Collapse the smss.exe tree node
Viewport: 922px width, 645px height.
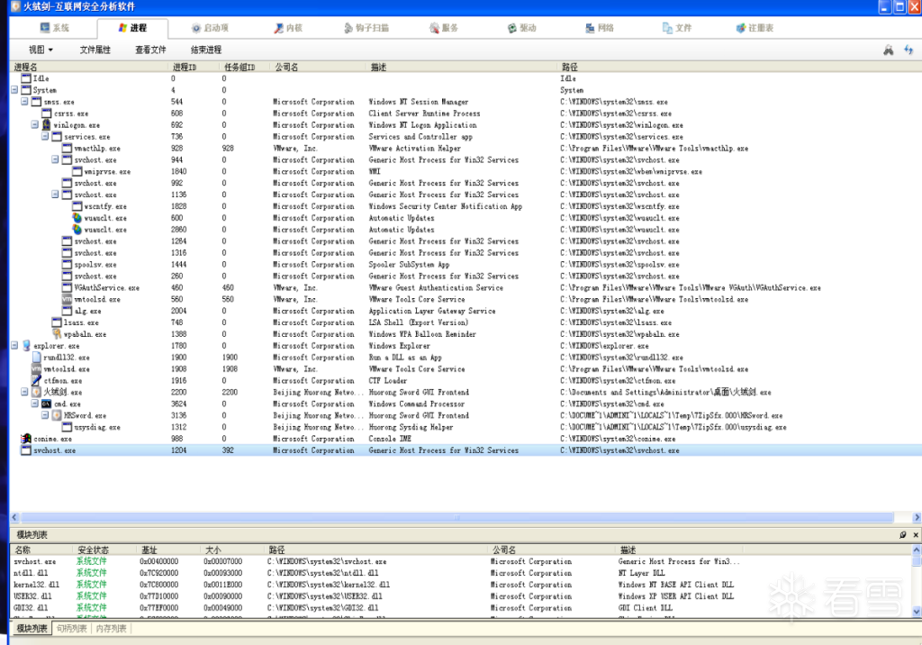(24, 101)
